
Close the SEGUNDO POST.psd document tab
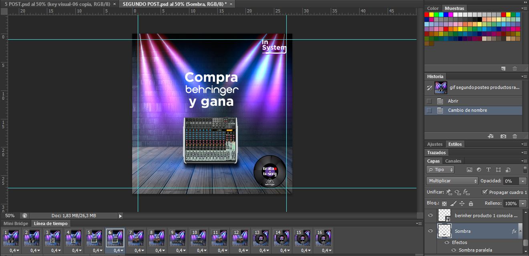[x=231, y=4]
